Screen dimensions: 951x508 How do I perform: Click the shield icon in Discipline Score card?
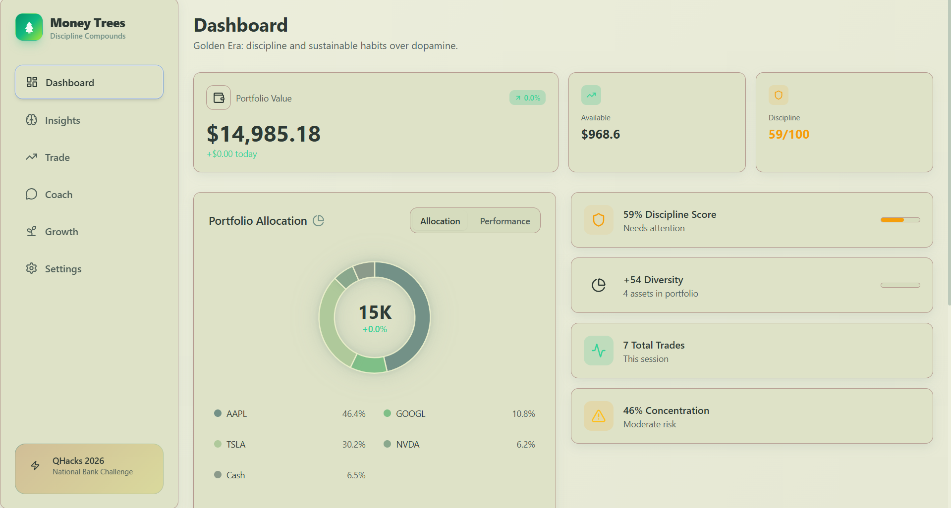coord(599,220)
